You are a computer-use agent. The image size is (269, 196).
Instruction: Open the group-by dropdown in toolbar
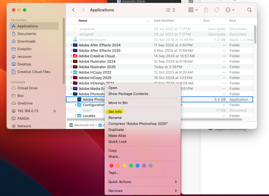point(193,10)
